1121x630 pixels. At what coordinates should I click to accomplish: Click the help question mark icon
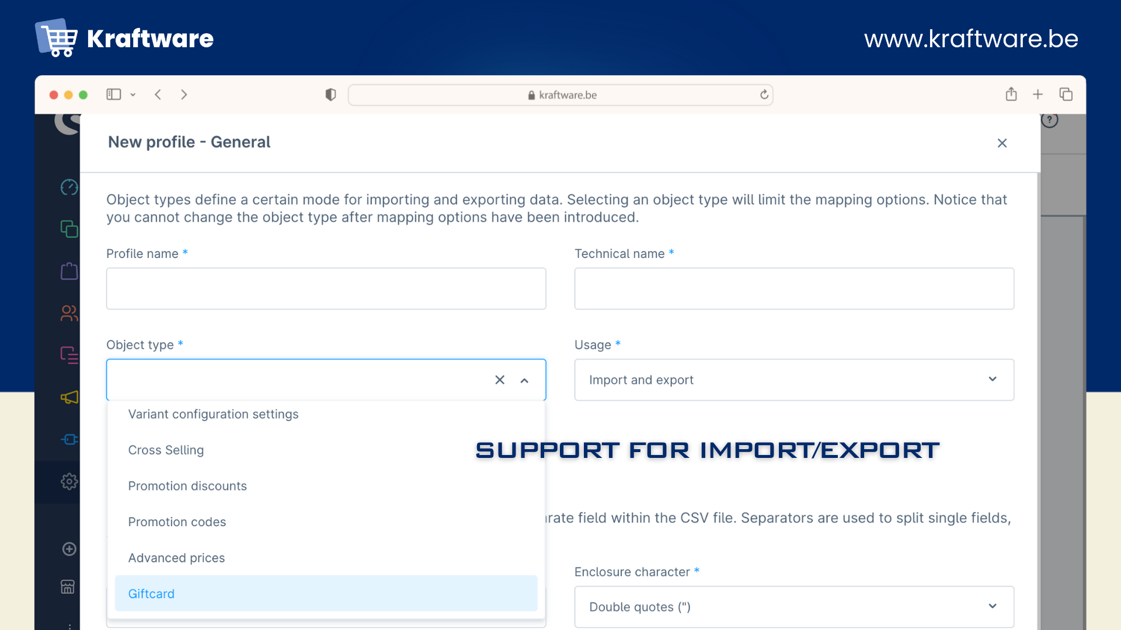1049,120
